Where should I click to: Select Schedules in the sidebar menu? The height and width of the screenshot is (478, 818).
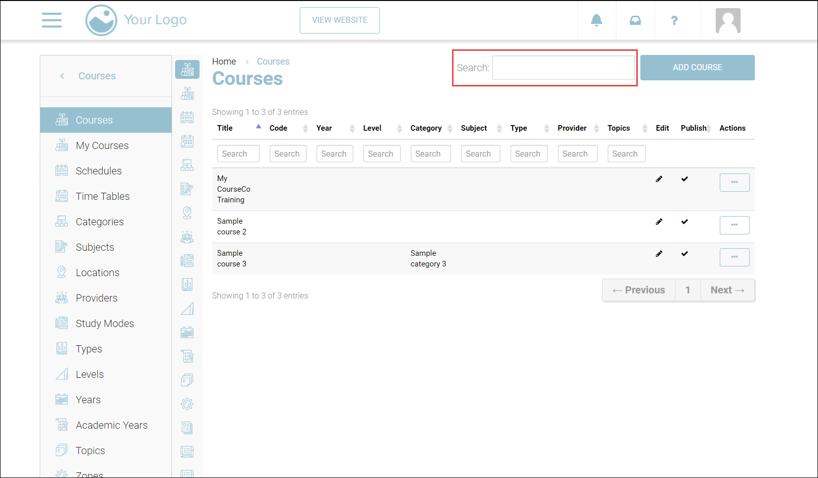(x=99, y=171)
